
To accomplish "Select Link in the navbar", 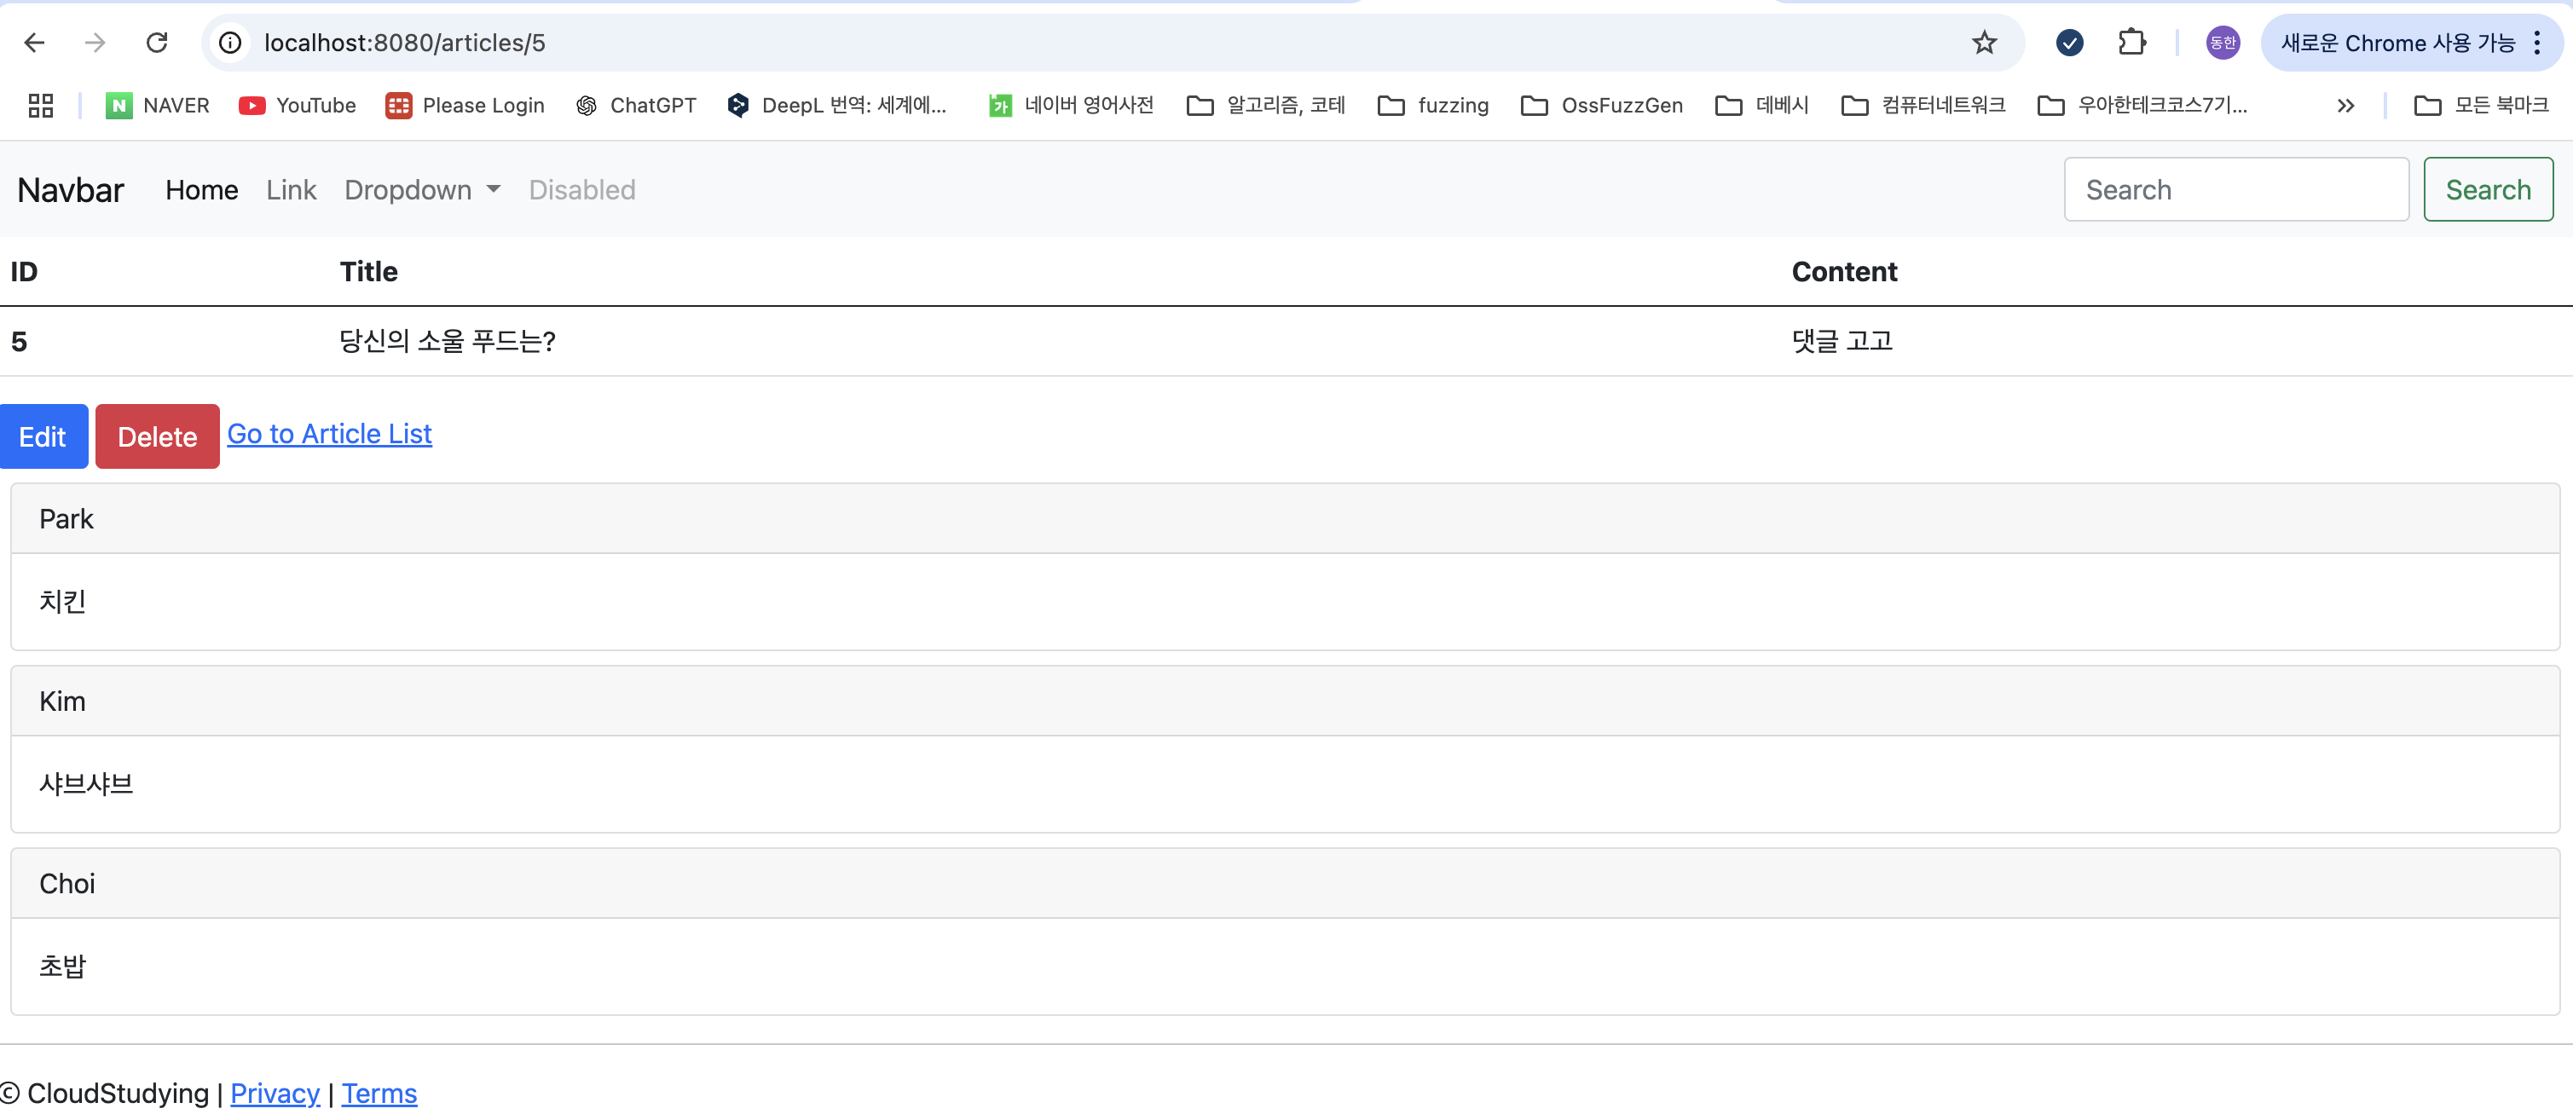I will click(x=291, y=190).
